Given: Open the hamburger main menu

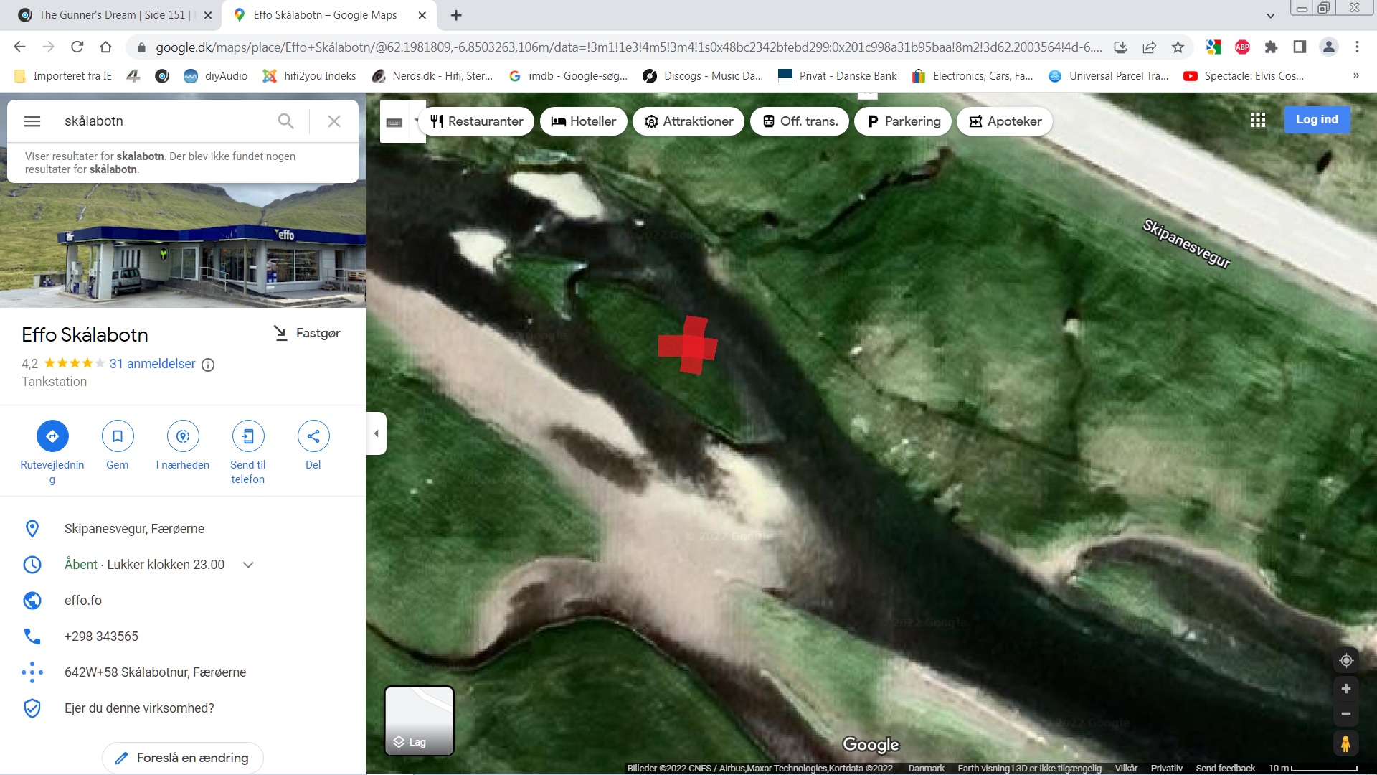Looking at the screenshot, I should point(32,121).
